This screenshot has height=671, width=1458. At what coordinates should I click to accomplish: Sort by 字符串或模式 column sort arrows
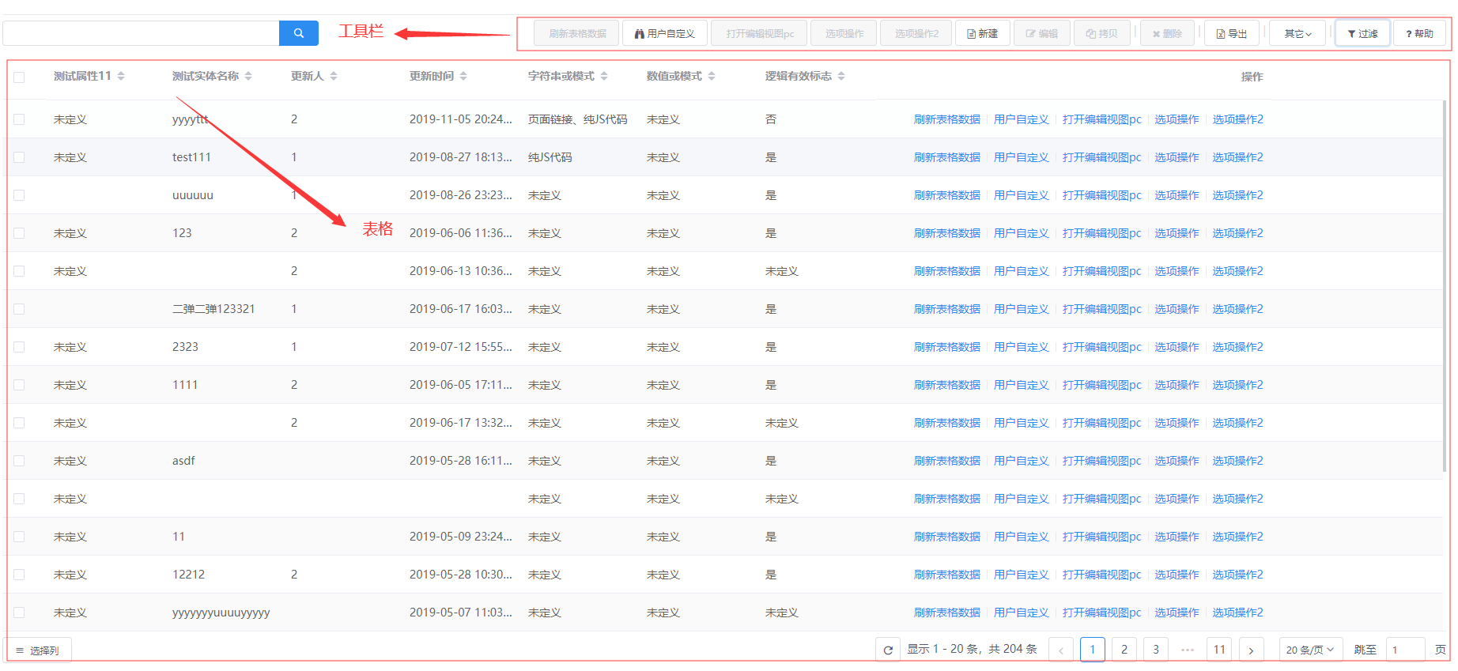(604, 76)
